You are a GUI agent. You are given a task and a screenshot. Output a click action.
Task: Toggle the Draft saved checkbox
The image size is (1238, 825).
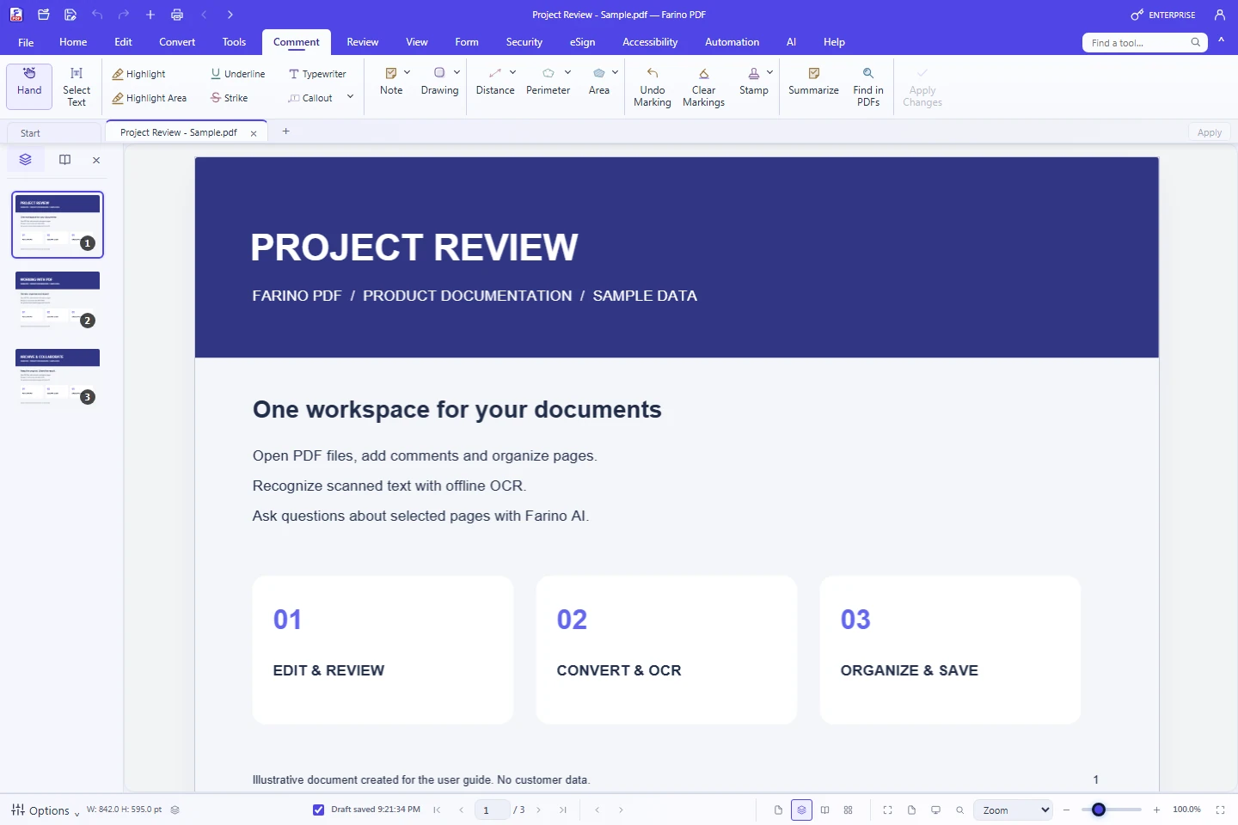coord(318,810)
